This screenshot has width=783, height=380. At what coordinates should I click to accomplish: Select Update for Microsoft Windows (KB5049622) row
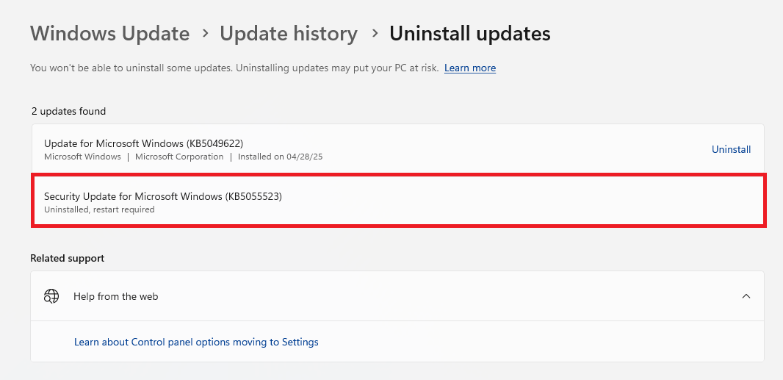[397, 149]
